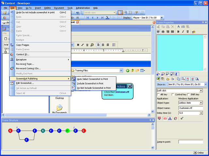Toggle Underline in document editor toolbar
Viewport: 209px width, 156px height.
click(87, 45)
